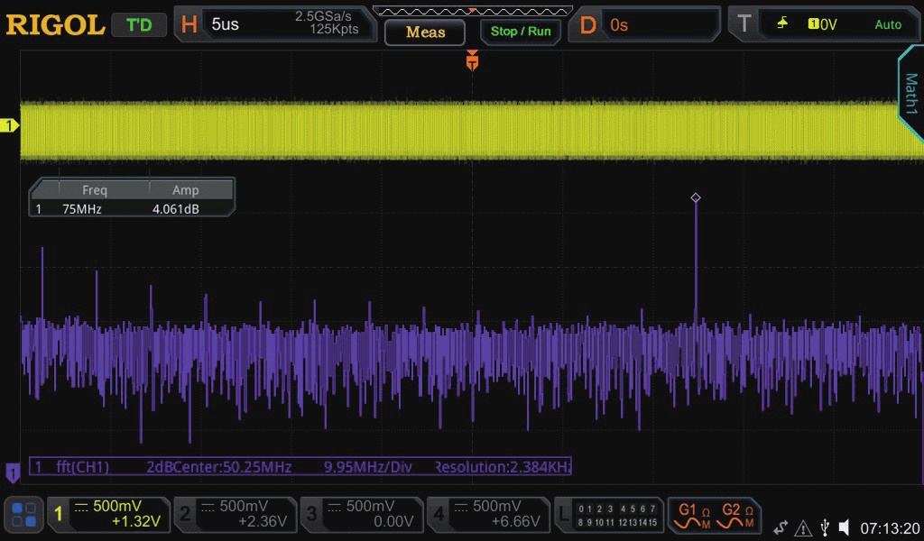924x541 pixels.
Task: Toggle channel 1 at 500mV
Action: point(110,515)
